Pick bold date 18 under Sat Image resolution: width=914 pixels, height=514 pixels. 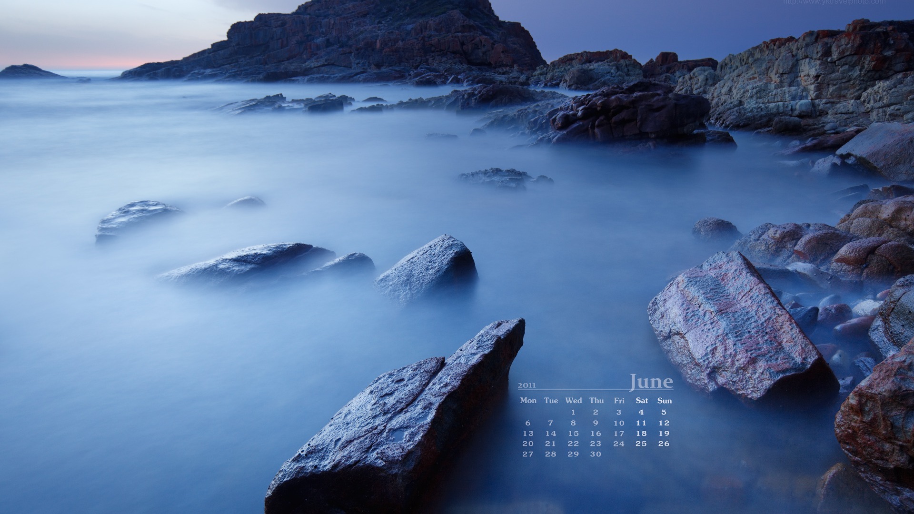[641, 434]
